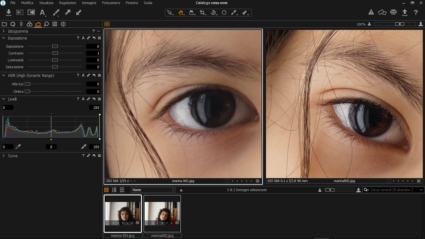Screen dimensions: 425x239
Task: Switch browser to list view
Action: [114, 190]
